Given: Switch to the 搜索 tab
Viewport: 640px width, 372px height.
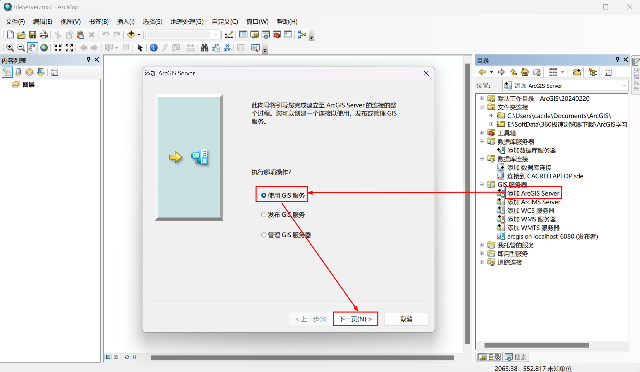Looking at the screenshot, I should point(516,357).
